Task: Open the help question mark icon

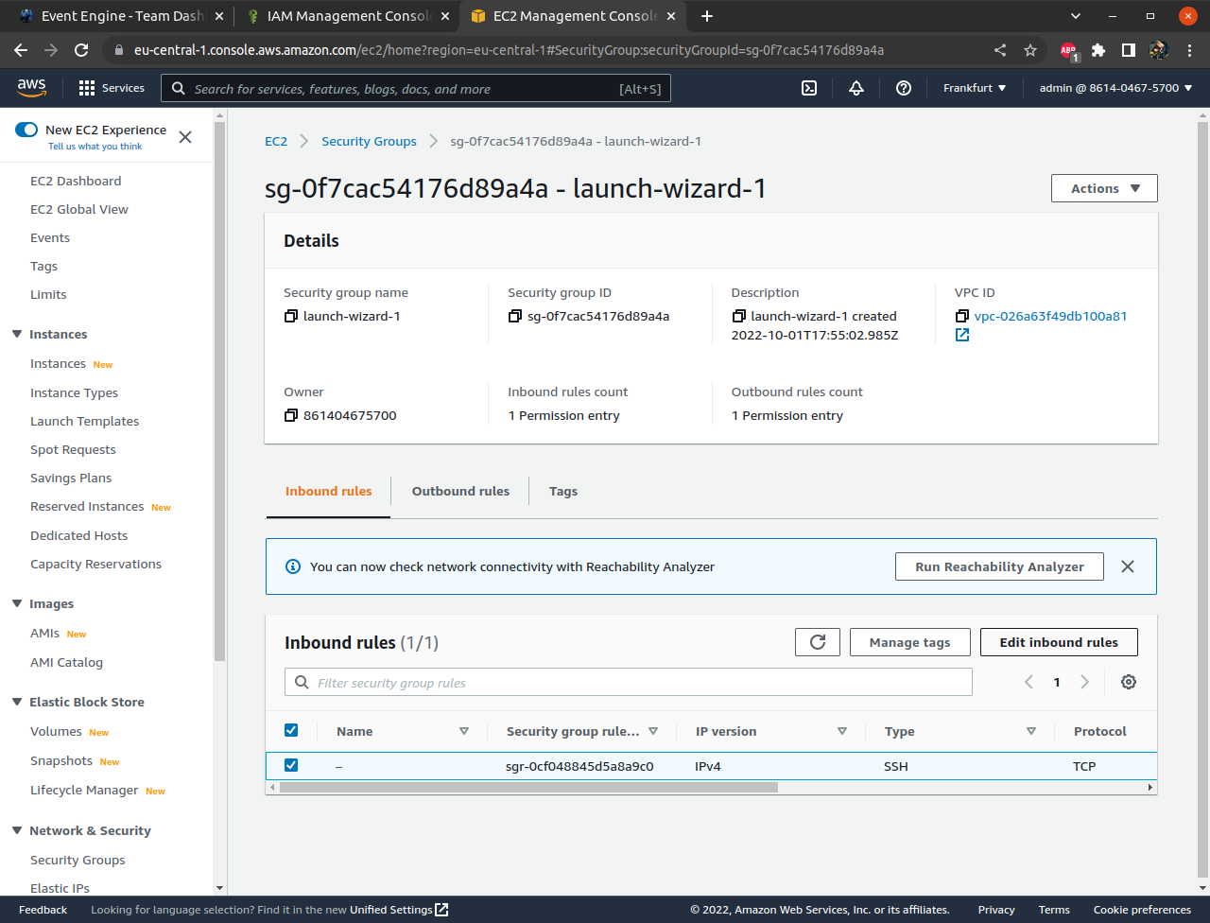Action: pos(904,88)
